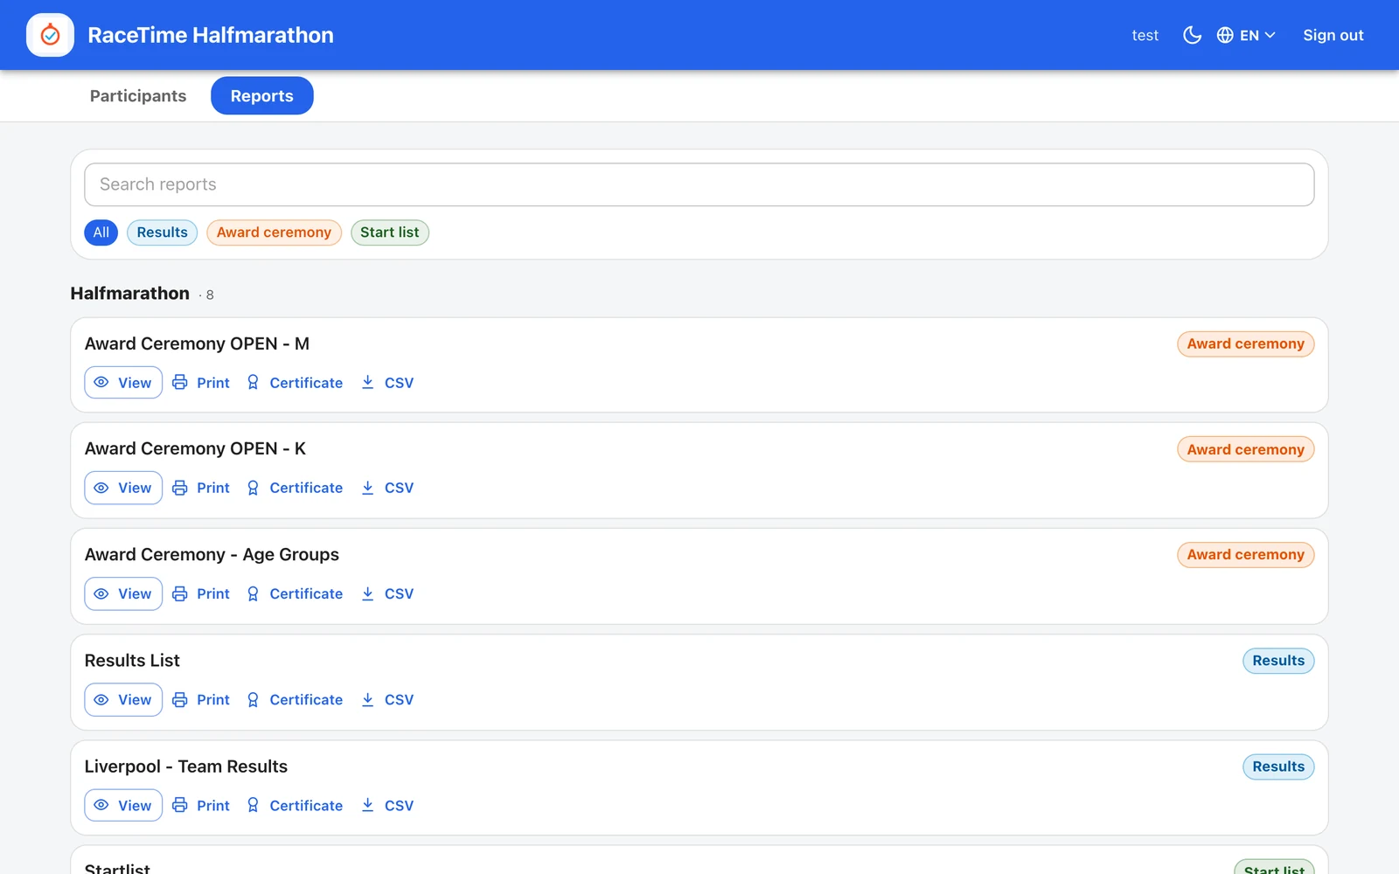Print the Award Ceremony - Age Groups report
Viewport: 1399px width, 874px height.
pyautogui.click(x=201, y=593)
